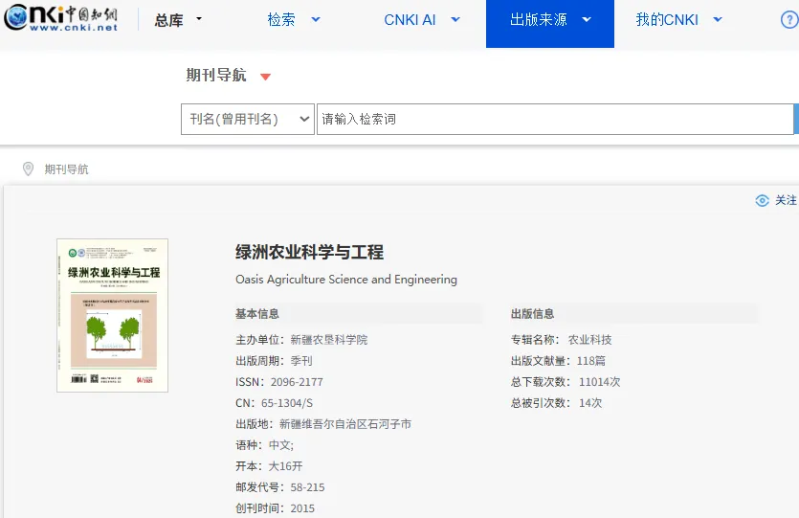The image size is (799, 518).
Task: Click the 出版周期 value 季刊
Action: [x=301, y=361]
